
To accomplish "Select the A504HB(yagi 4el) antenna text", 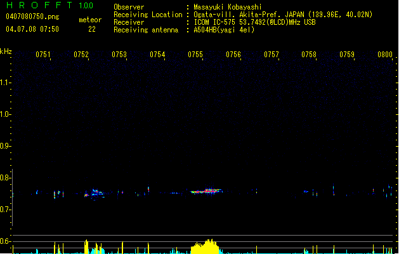I will click(x=224, y=30).
